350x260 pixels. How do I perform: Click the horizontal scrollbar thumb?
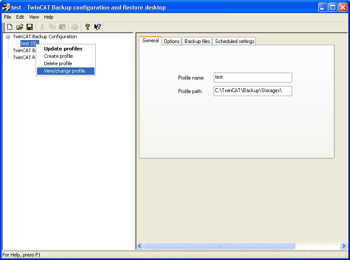[219, 246]
